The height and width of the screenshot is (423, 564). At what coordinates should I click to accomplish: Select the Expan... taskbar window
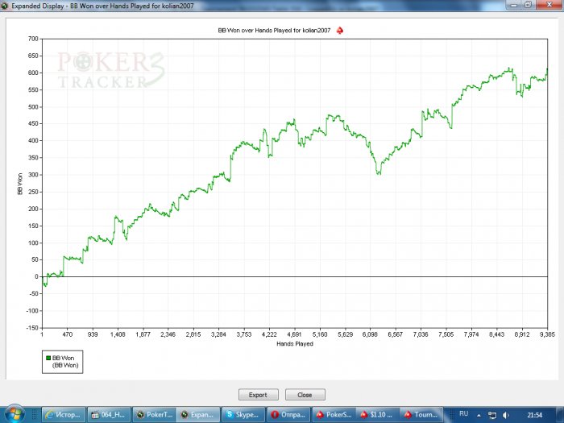coord(198,415)
